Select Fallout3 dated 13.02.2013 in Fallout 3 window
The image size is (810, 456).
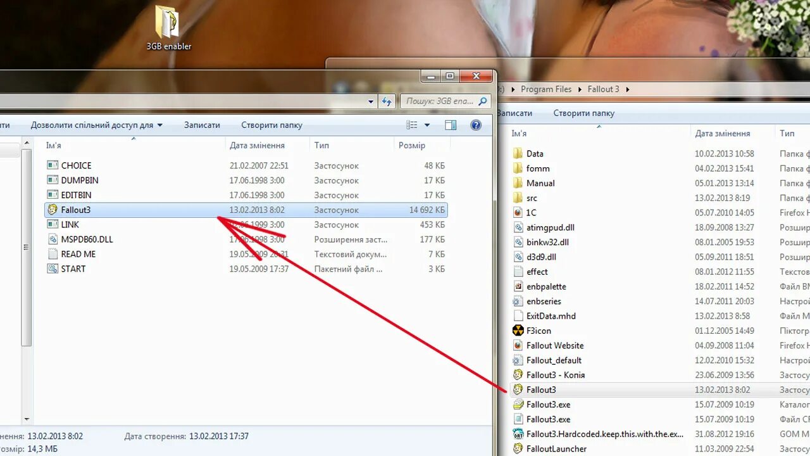pyautogui.click(x=659, y=390)
